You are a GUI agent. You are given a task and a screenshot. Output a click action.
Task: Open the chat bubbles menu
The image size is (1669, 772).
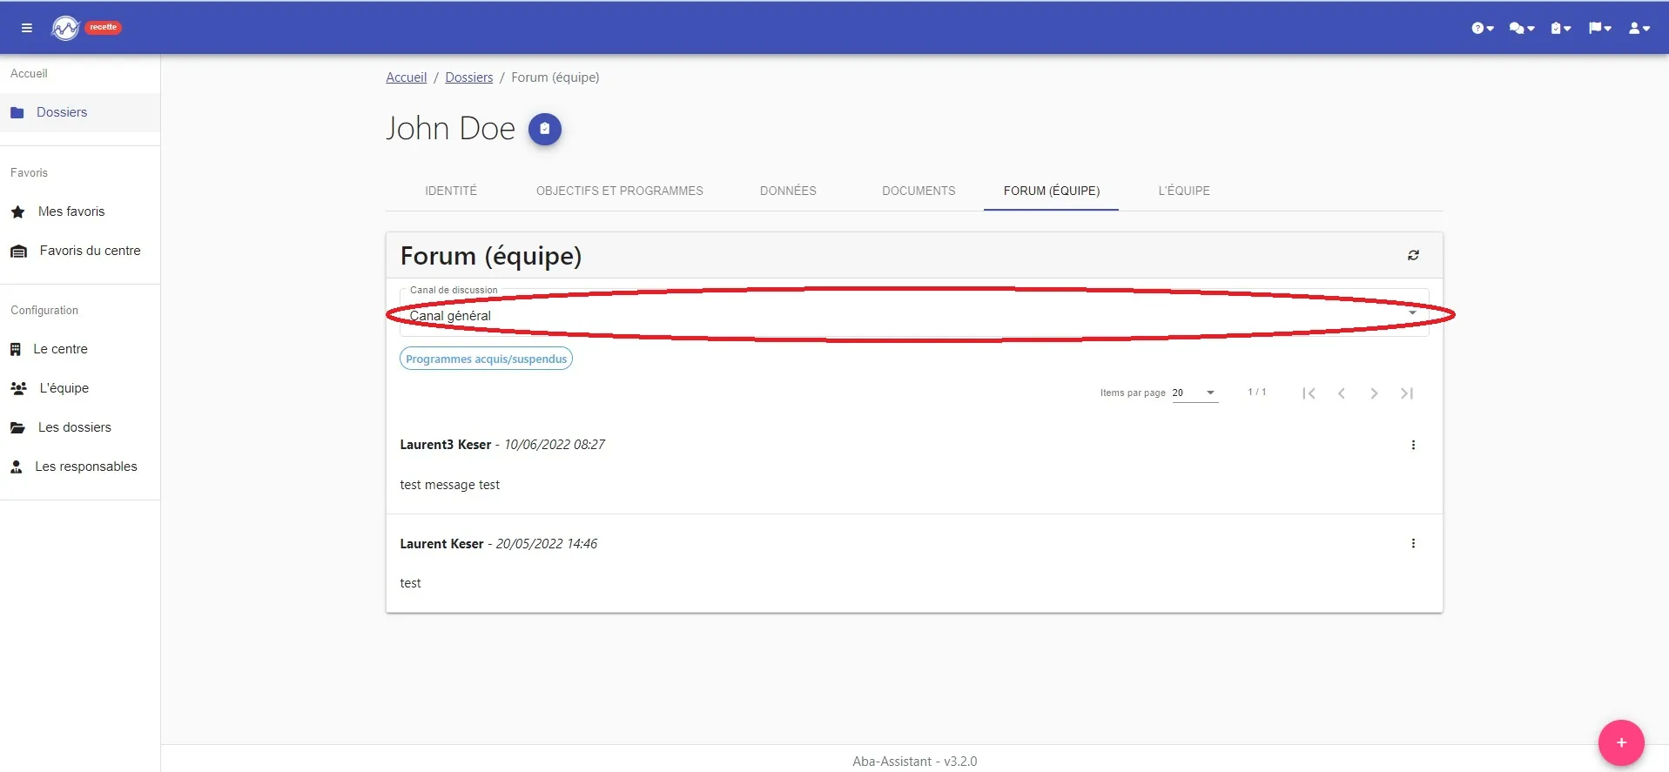[1522, 28]
